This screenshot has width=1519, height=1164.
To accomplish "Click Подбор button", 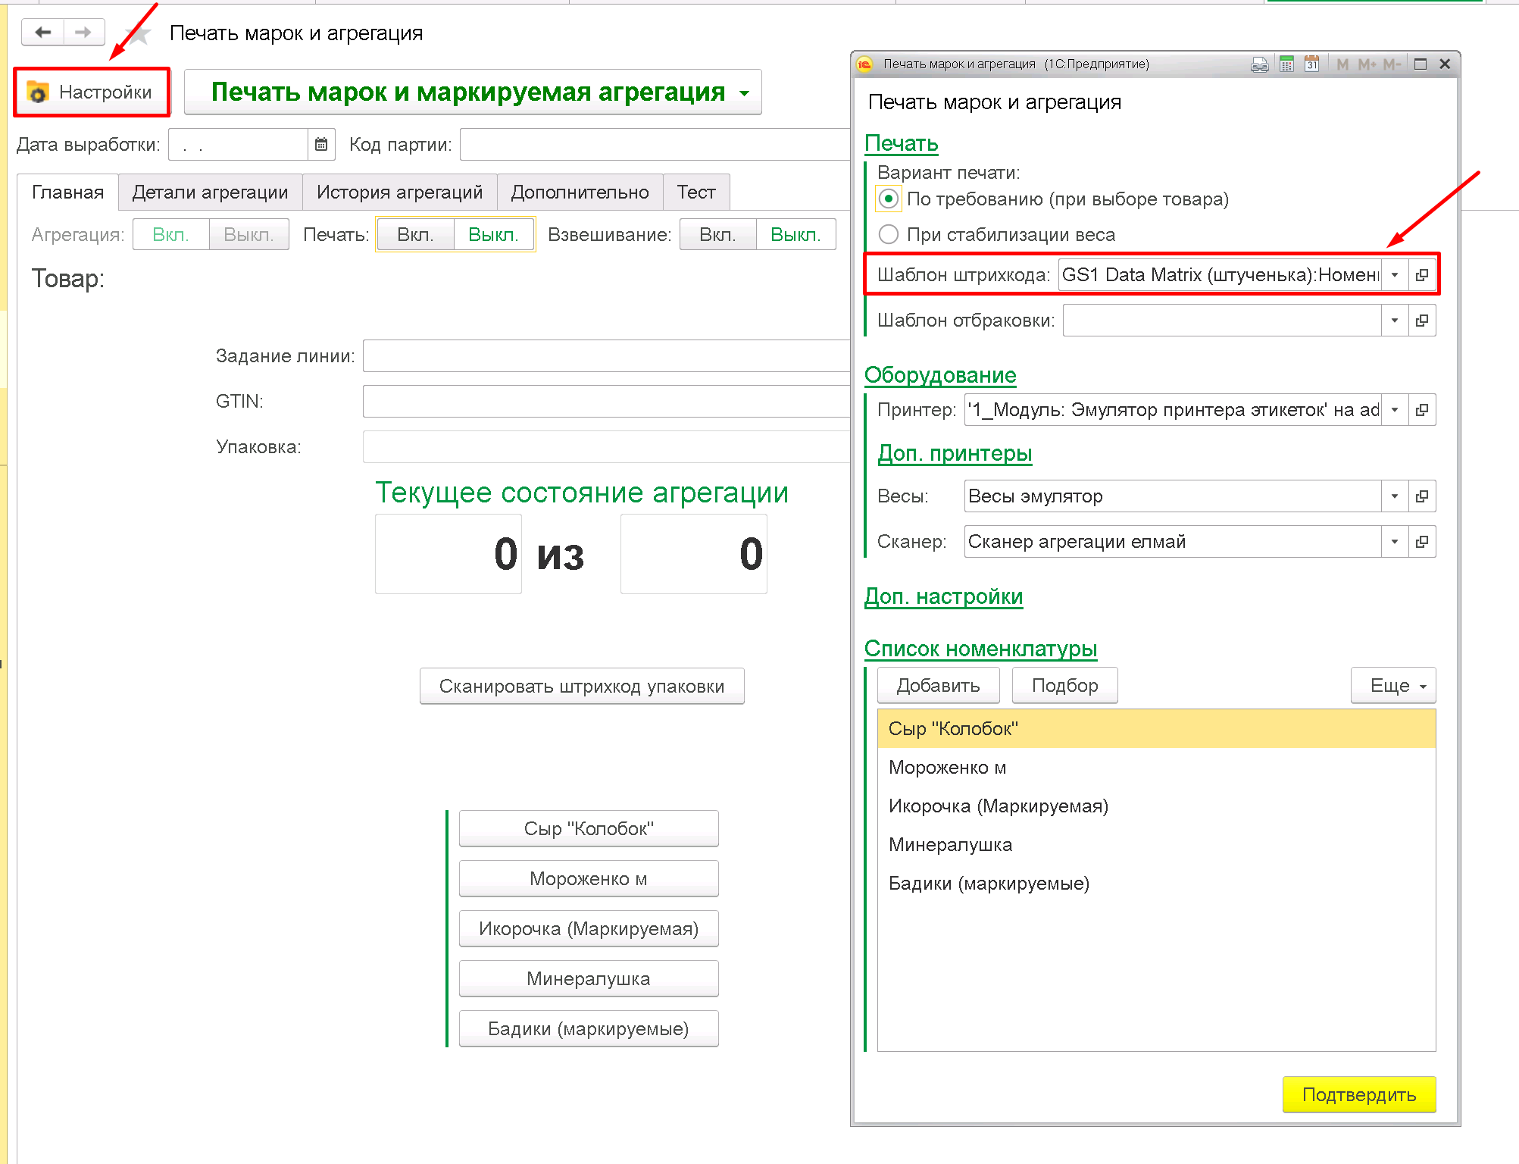I will pos(1064,685).
